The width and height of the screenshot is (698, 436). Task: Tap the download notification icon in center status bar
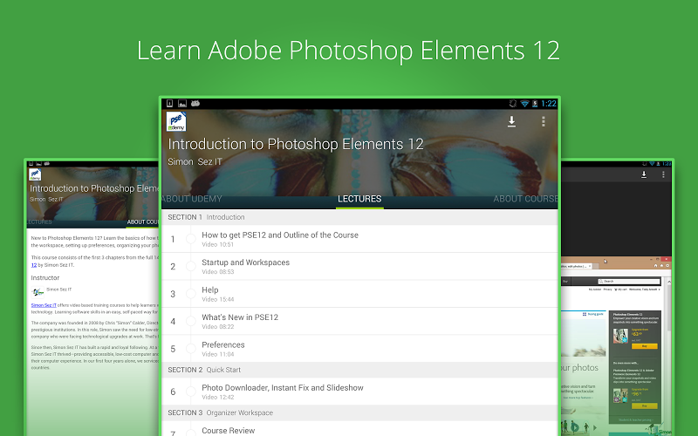[x=169, y=103]
